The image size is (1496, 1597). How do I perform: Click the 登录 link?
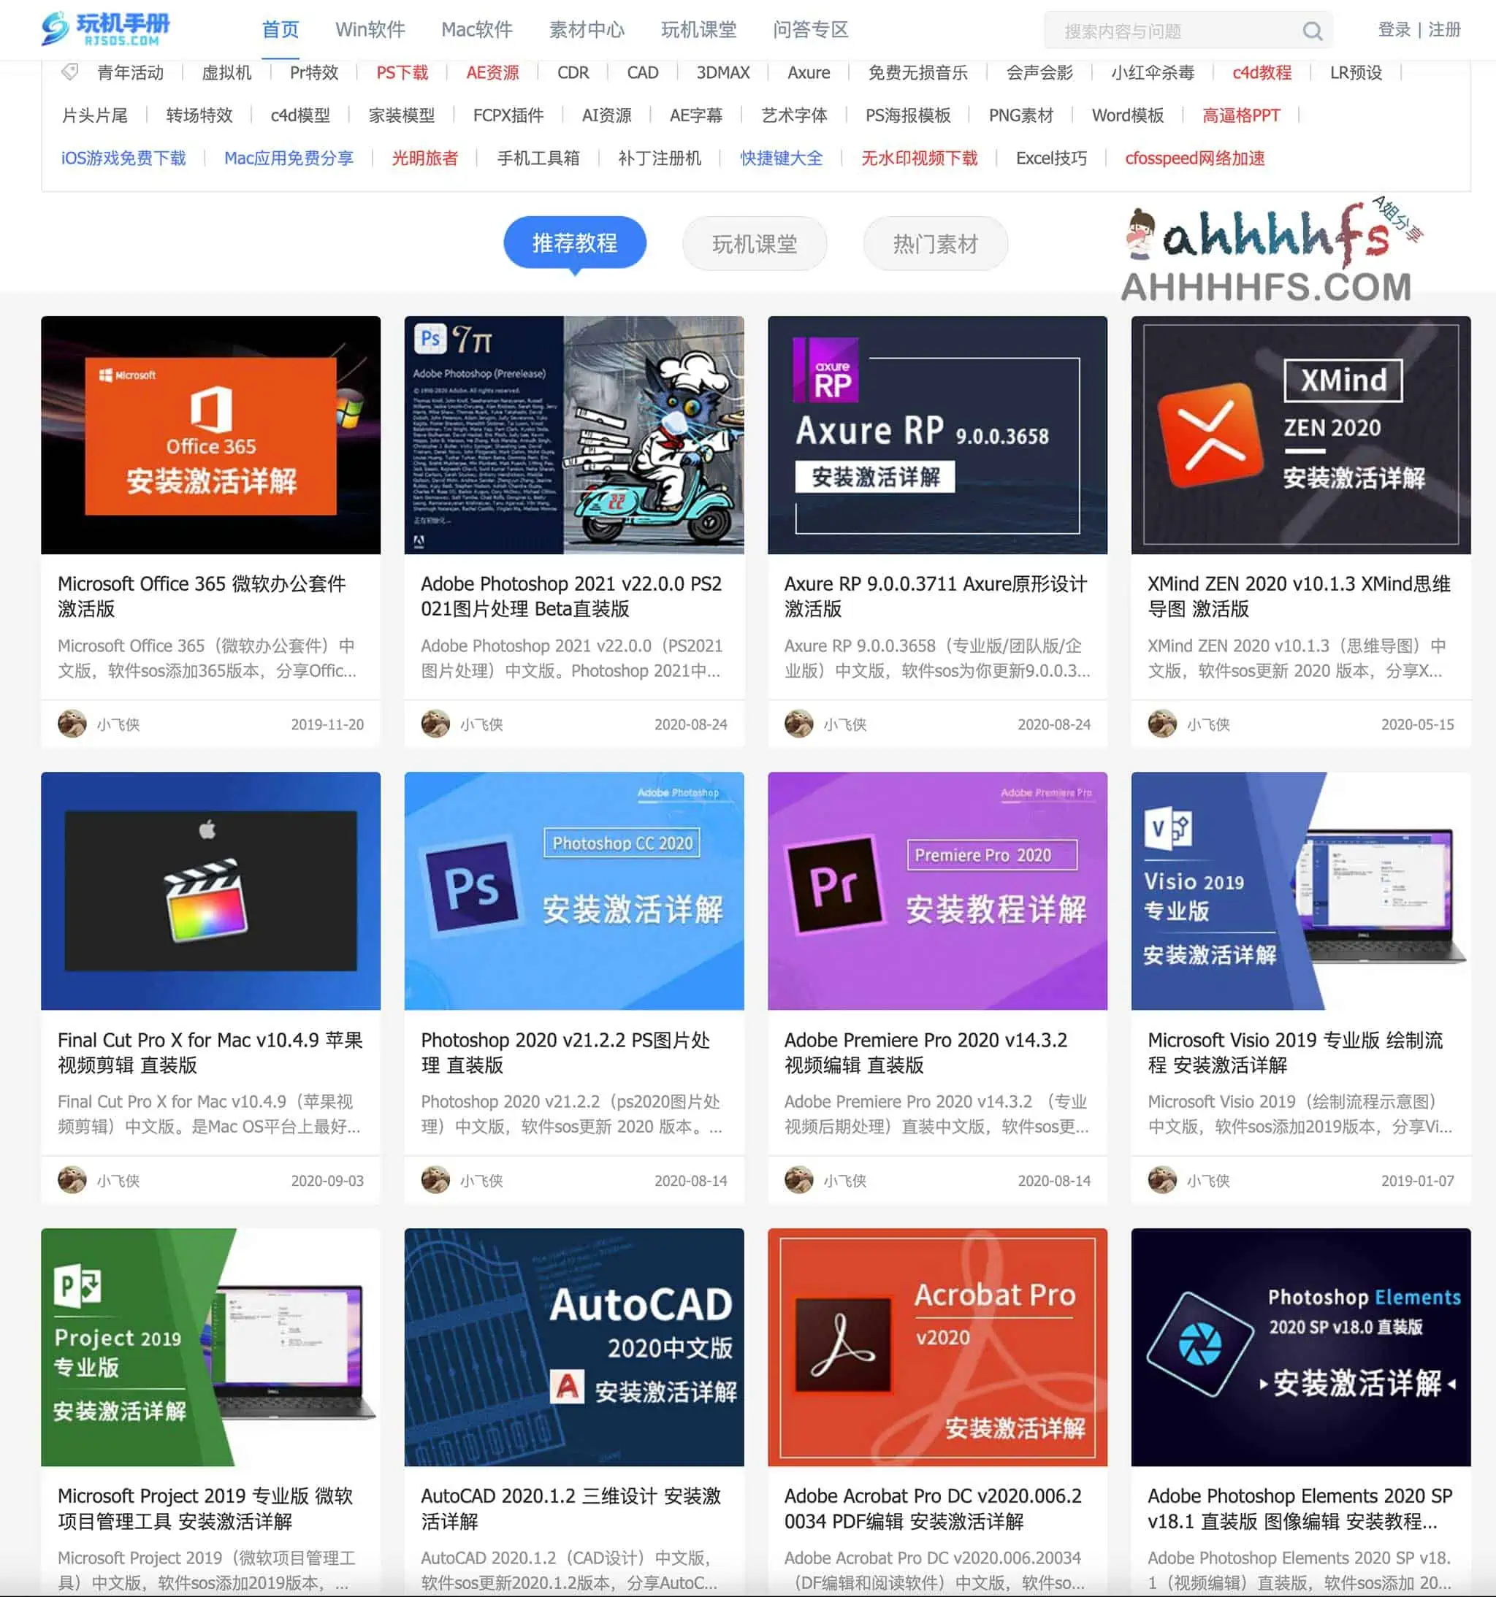(x=1393, y=26)
